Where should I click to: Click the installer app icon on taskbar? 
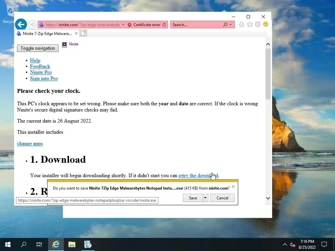pyautogui.click(x=88, y=244)
